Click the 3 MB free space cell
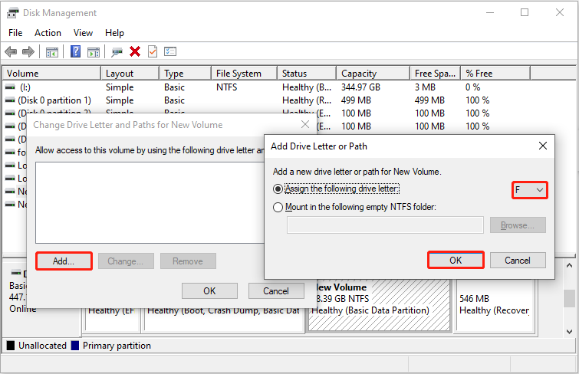 point(425,87)
